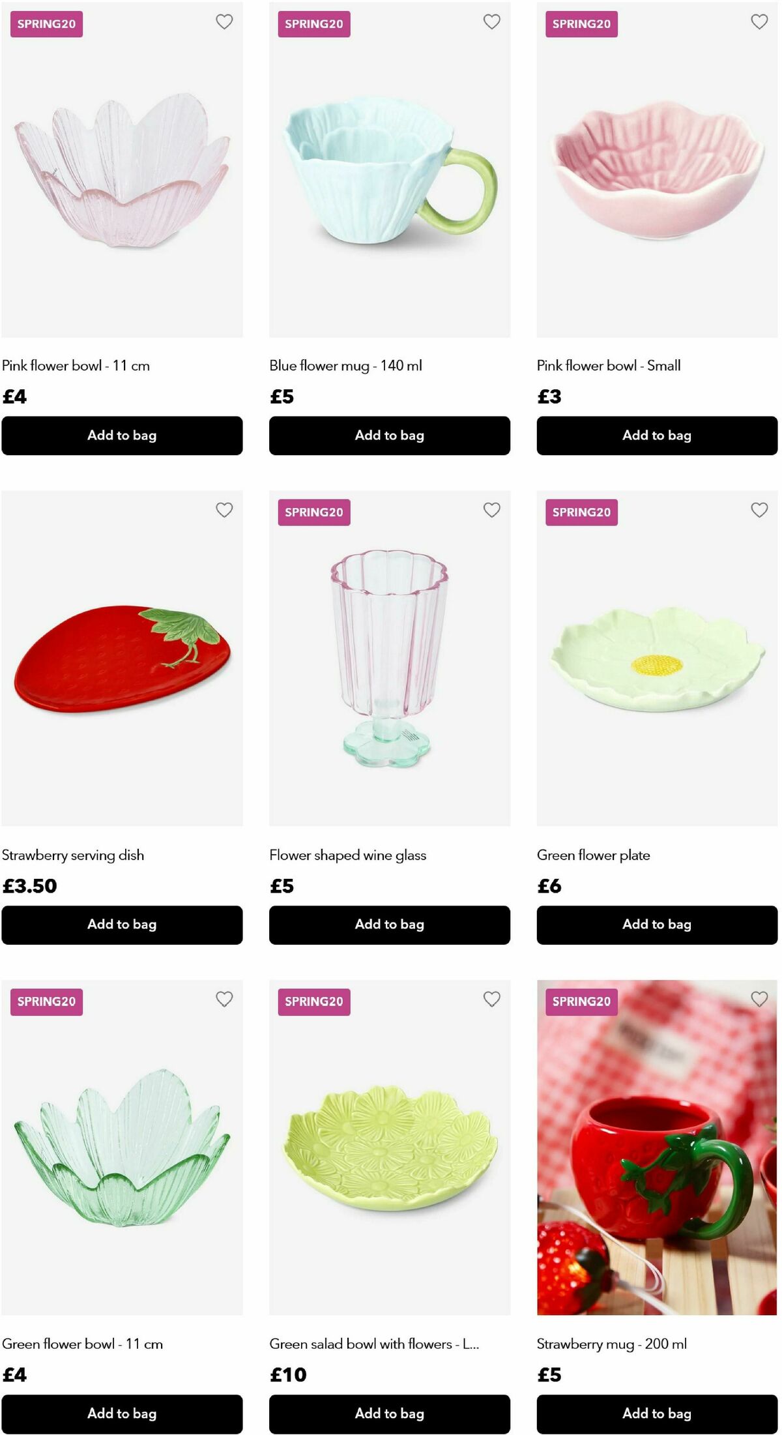This screenshot has width=782, height=1435.
Task: Click heart icon on Blue flower mug
Action: (492, 22)
